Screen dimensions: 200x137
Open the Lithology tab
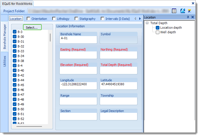coord(63,19)
